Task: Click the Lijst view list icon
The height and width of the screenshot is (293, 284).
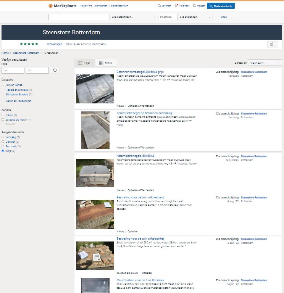Action: tap(81, 63)
